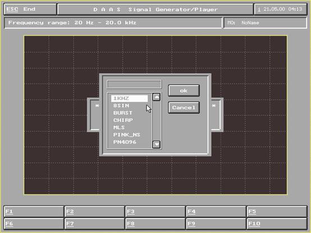Click the F5 function key button
The image size is (311, 233).
277,212
